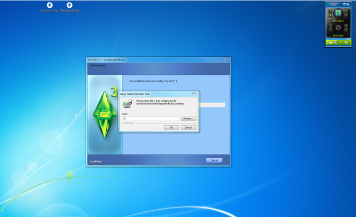
Task: Click green stop button for D: SIMS3 drive
Action: point(330,16)
